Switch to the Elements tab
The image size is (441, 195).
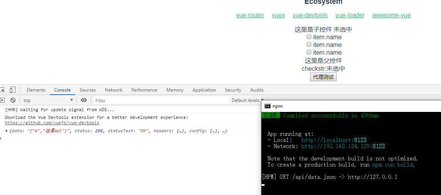point(36,90)
